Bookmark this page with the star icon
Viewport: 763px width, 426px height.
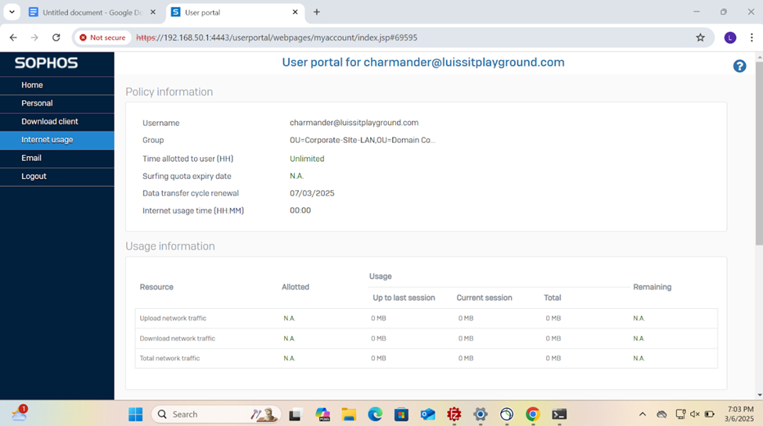point(700,38)
